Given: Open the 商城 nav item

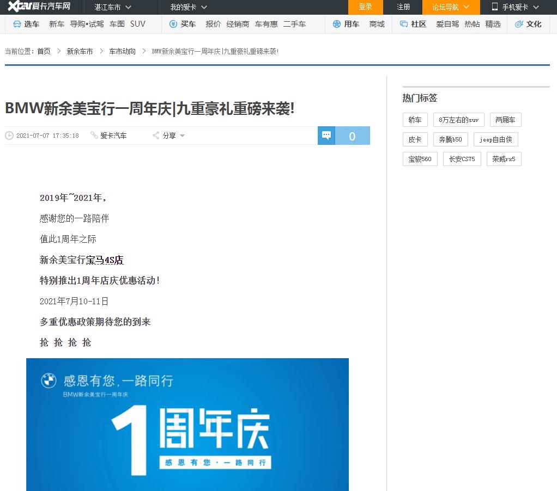Looking at the screenshot, I should coord(377,24).
